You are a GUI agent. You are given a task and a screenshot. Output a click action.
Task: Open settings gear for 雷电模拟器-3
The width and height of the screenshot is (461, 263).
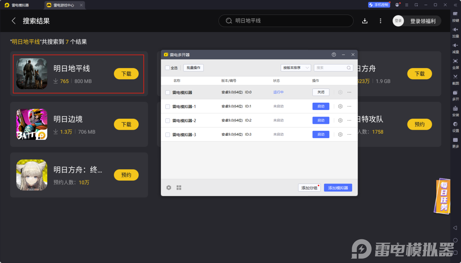pyautogui.click(x=340, y=134)
